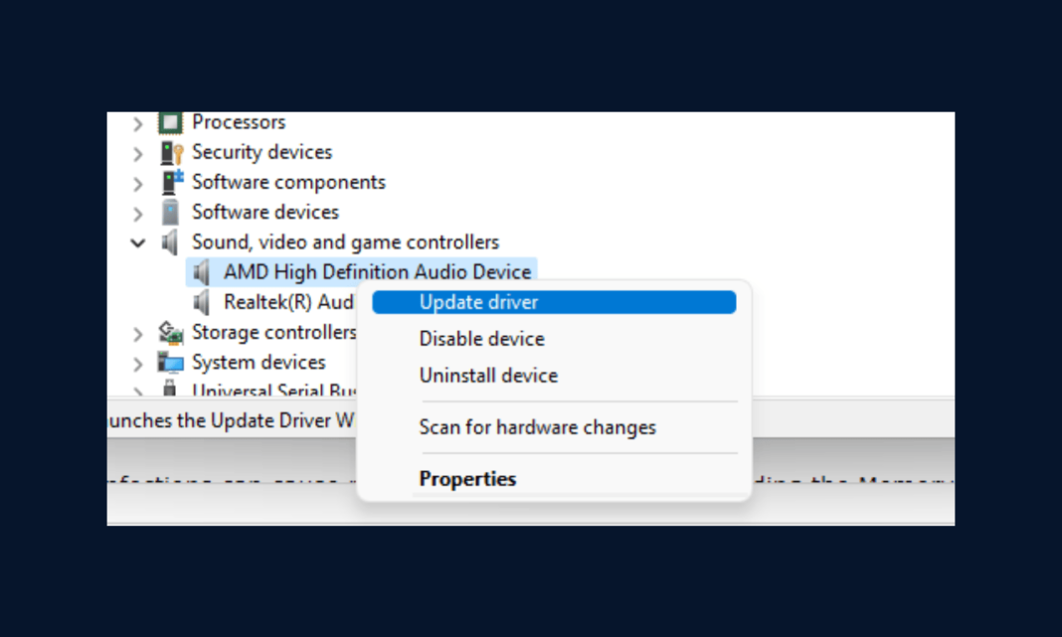
Task: Click the Software devices icon
Action: (171, 213)
